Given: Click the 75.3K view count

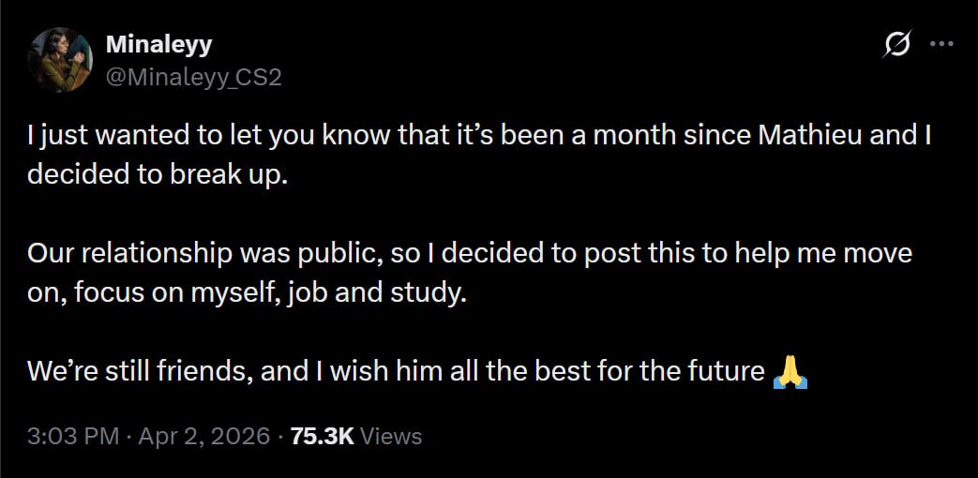Looking at the screenshot, I should click(322, 436).
